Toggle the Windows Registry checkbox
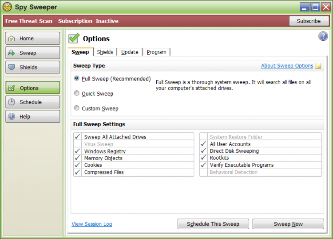333x239 pixels. coord(78,151)
